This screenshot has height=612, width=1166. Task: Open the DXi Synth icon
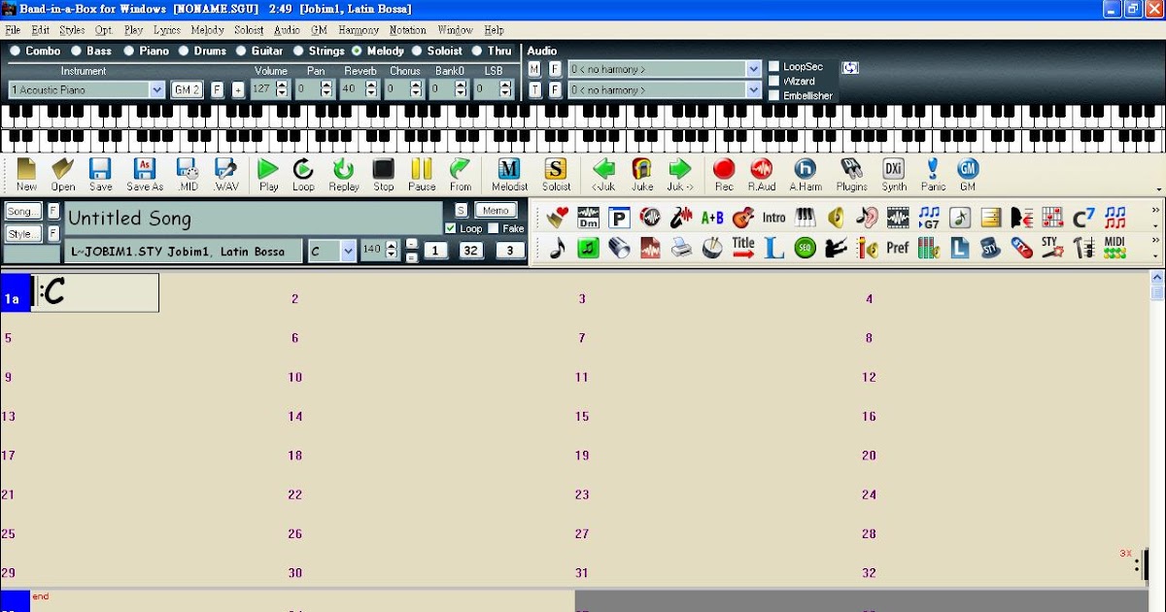click(x=894, y=174)
